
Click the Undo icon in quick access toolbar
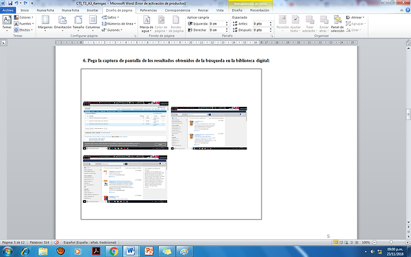pos(16,3)
